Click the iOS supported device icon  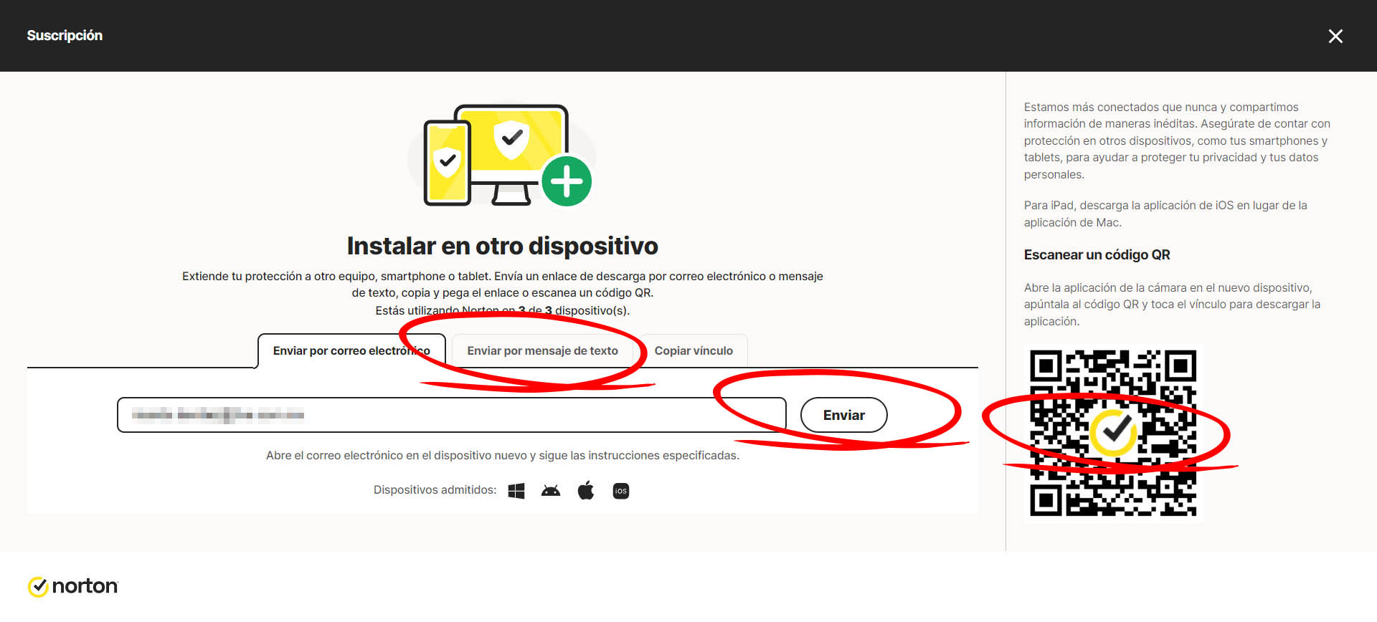click(x=621, y=491)
